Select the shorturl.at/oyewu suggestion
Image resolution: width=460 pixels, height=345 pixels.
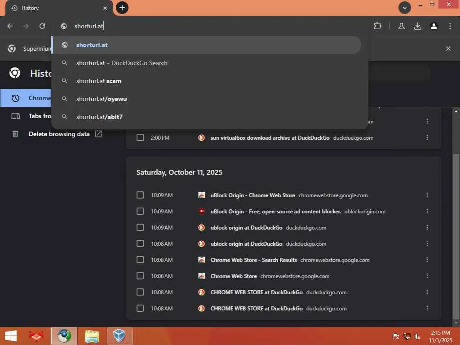coord(206,99)
